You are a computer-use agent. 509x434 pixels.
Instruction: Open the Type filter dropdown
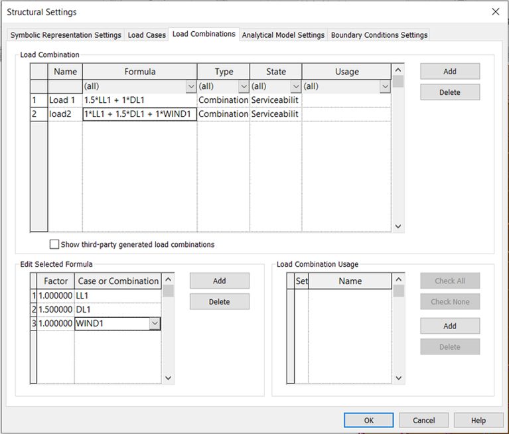[244, 87]
